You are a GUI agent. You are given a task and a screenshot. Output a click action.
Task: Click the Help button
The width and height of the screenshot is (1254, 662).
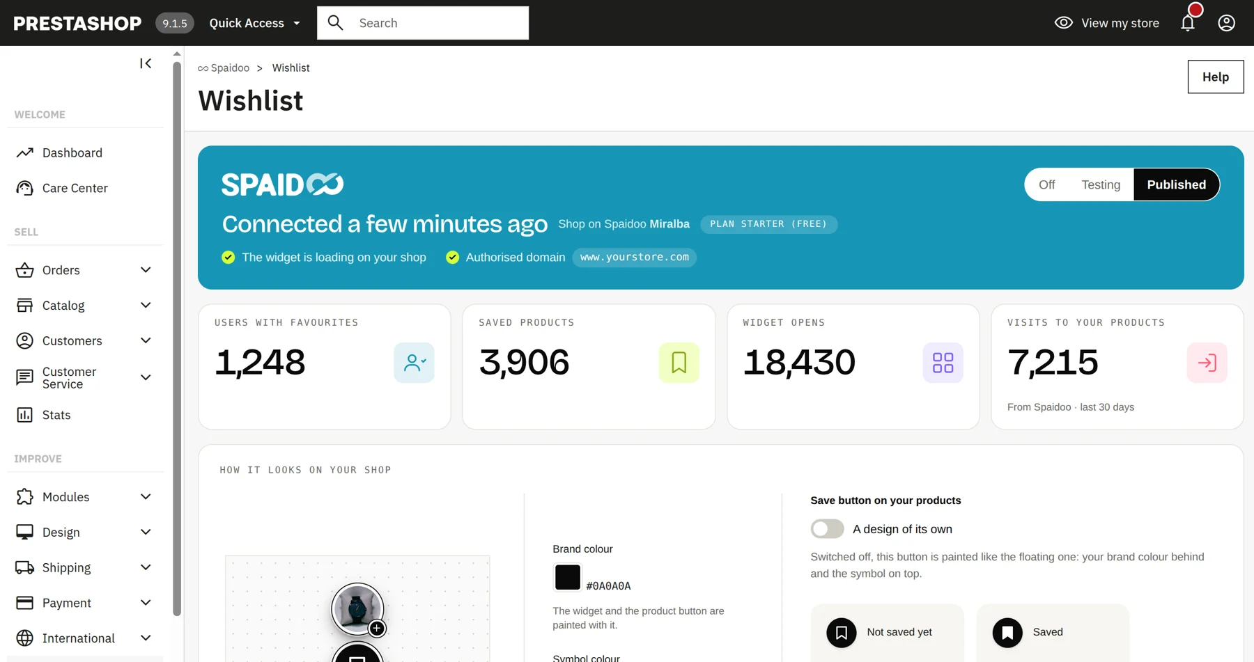1216,77
